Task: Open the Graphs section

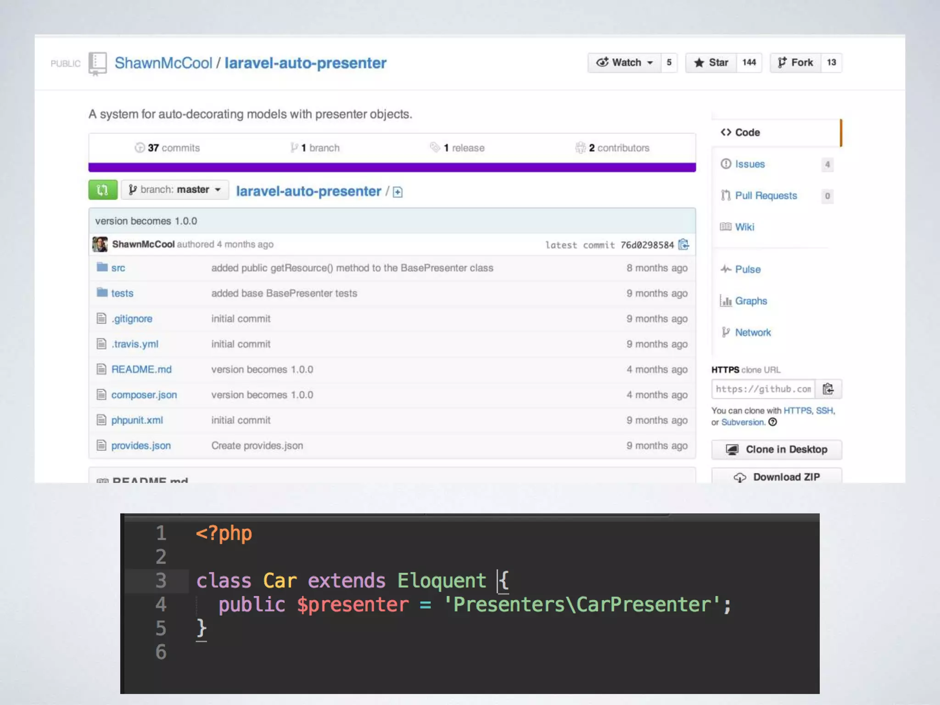Action: (x=750, y=301)
